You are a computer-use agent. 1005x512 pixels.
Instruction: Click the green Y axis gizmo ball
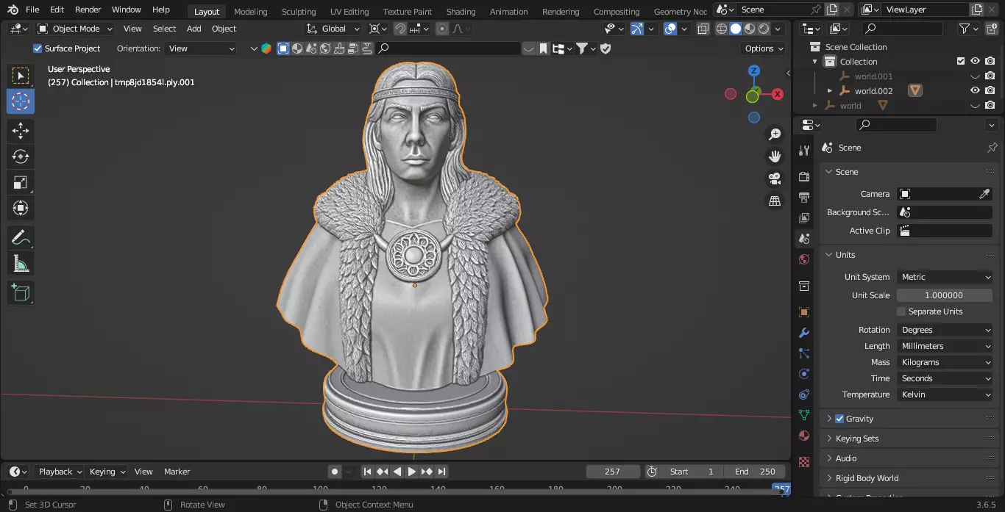coord(752,96)
